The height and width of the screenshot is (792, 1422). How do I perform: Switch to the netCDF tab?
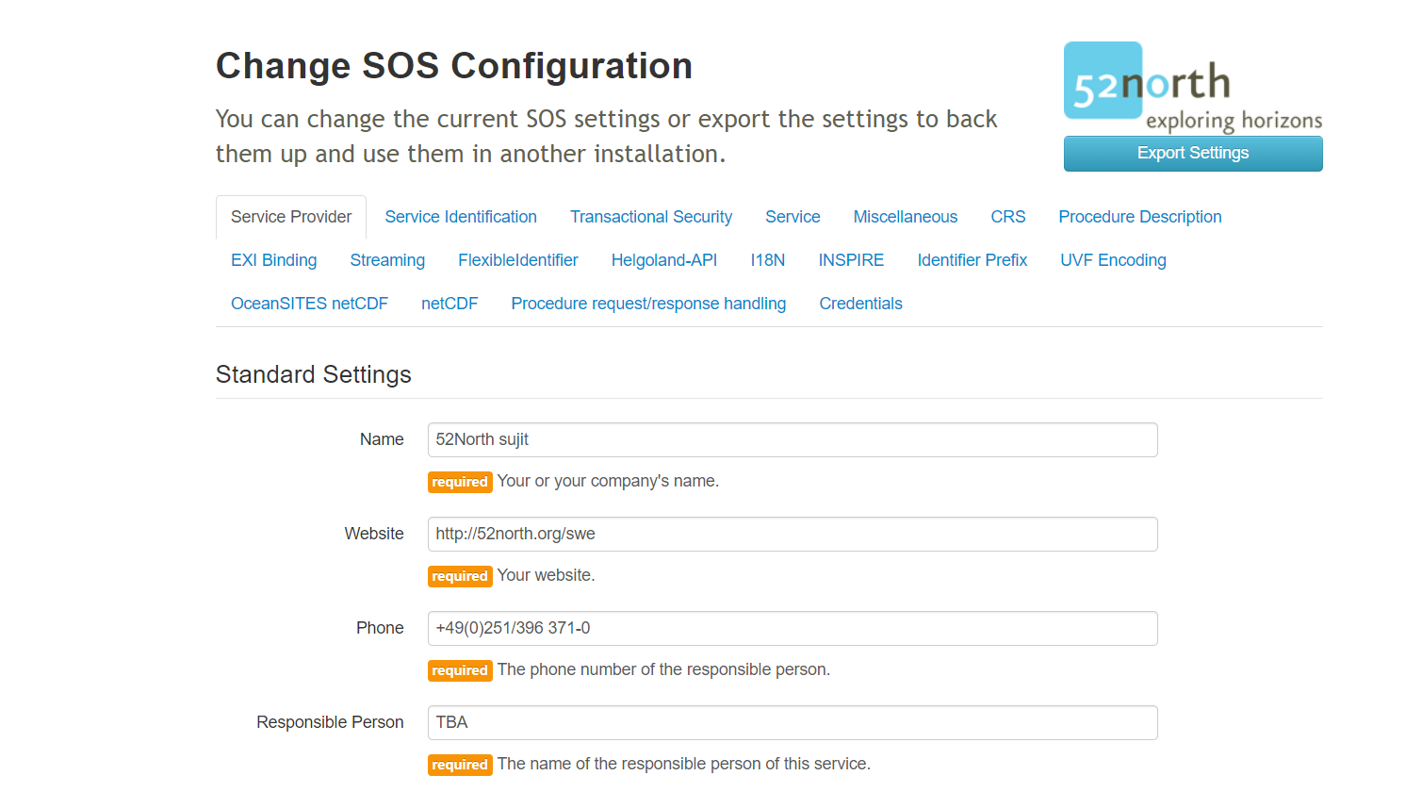pos(449,304)
